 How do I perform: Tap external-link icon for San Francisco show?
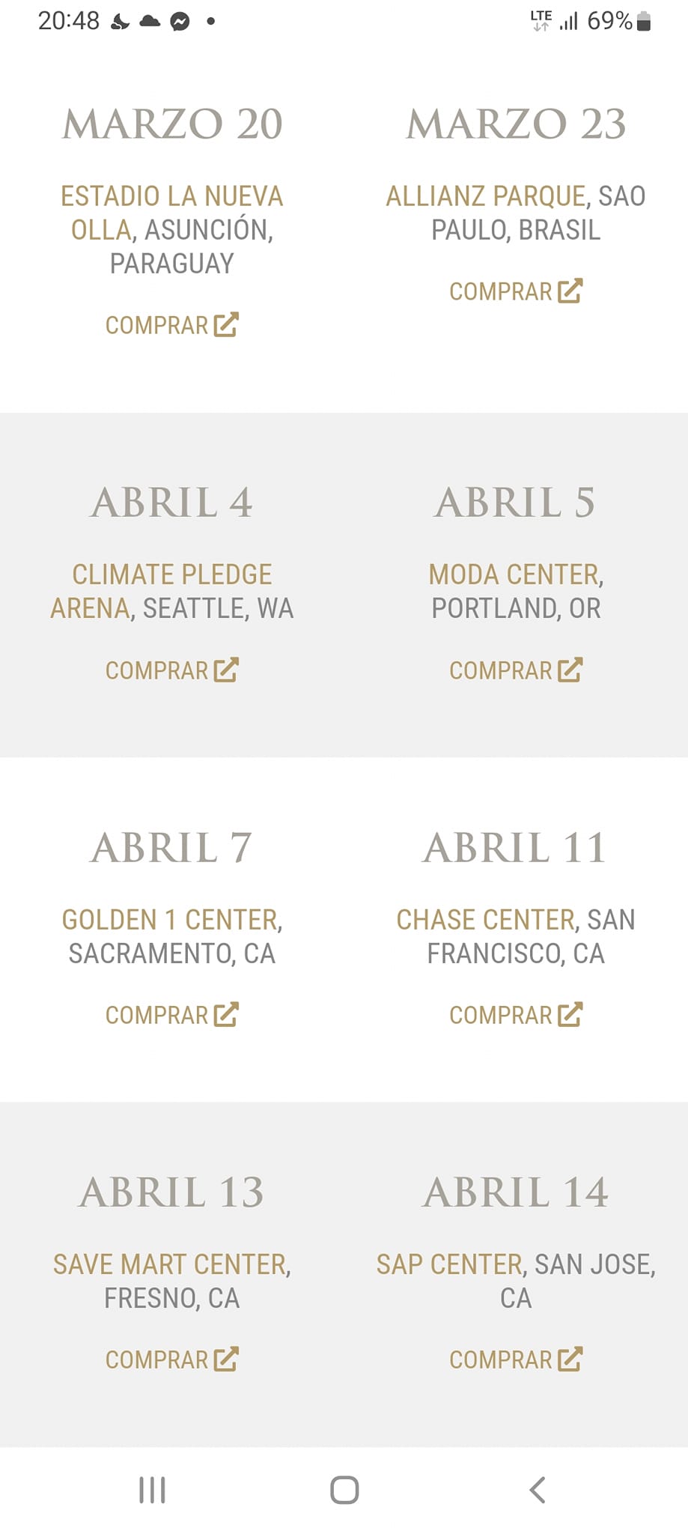coord(570,1015)
